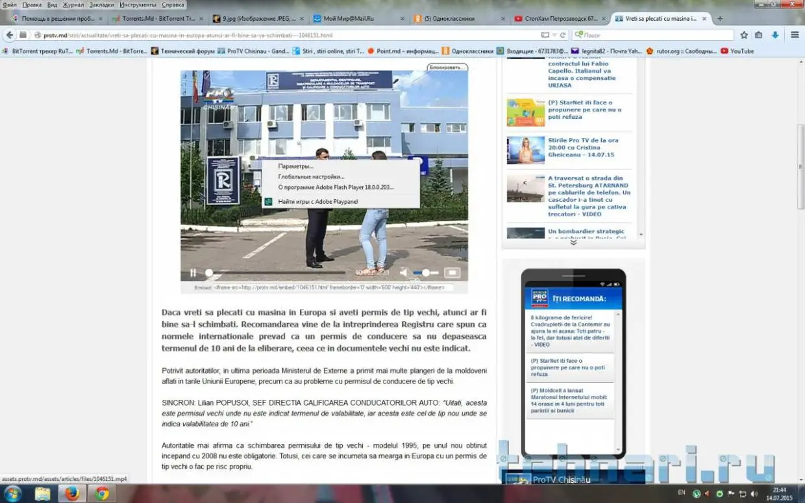Open Одноклассники bookmark in toolbar
805x503 pixels.
468,51
